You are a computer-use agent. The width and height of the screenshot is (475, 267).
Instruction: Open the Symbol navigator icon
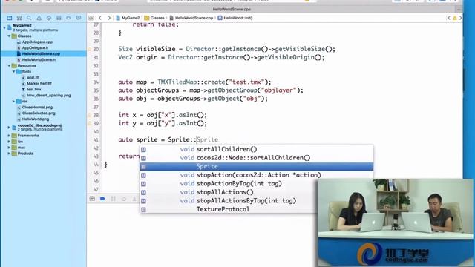tap(19, 18)
